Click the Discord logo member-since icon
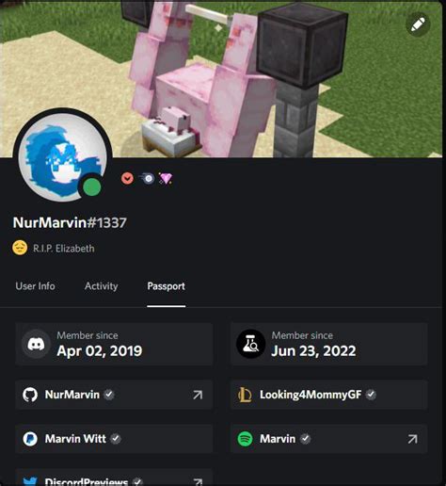This screenshot has height=486, width=446. 36,345
